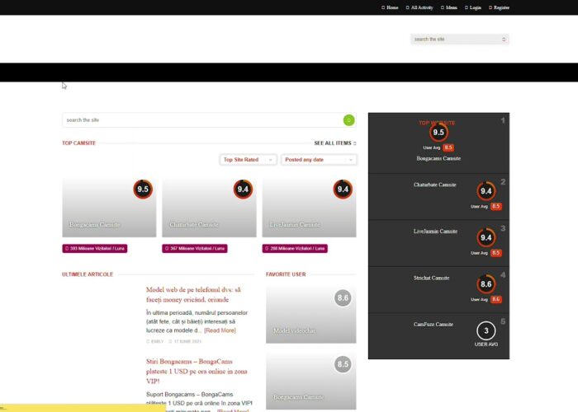578x412 pixels.
Task: Open the Bongacams Camsite card in Top Camsite
Action: pos(109,208)
